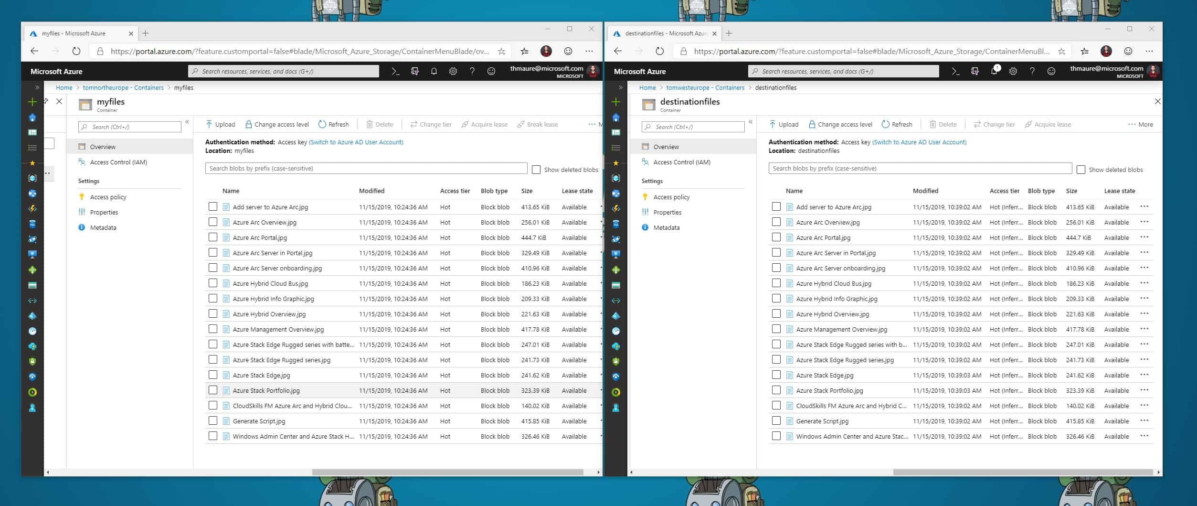Expand left sidebar chevrons in myfiles window

[37, 87]
